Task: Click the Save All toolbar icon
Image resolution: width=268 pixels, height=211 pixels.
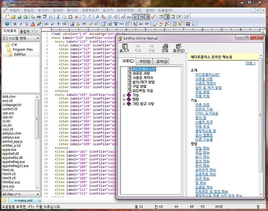Action: pyautogui.click(x=25, y=17)
